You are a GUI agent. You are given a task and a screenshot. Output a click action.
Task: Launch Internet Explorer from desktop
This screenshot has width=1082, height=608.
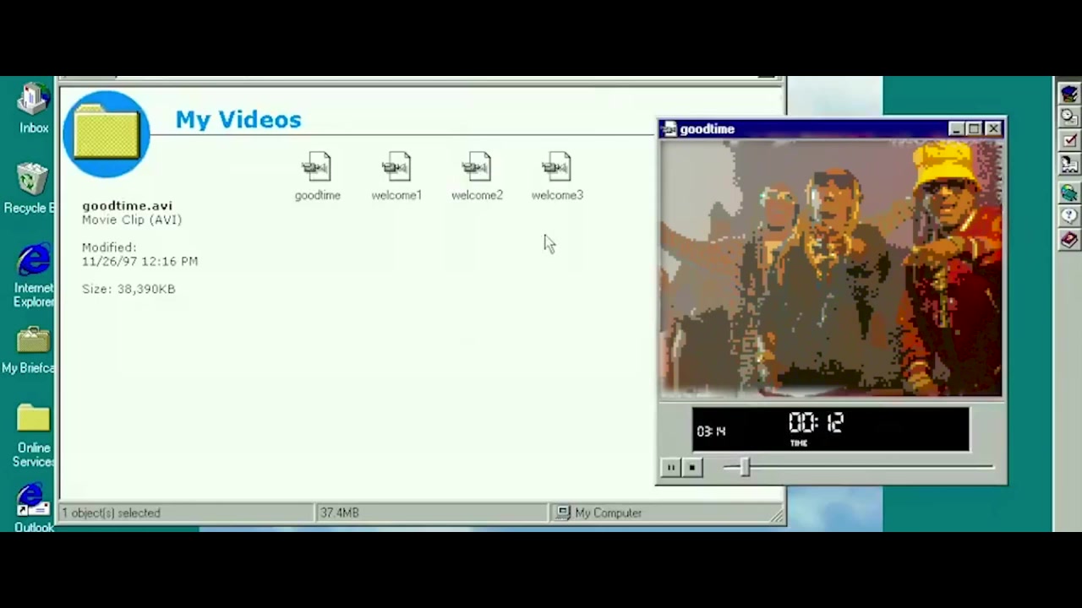[x=33, y=276]
